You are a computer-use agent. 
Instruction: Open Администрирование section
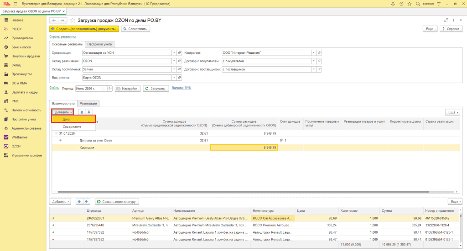tap(26, 128)
